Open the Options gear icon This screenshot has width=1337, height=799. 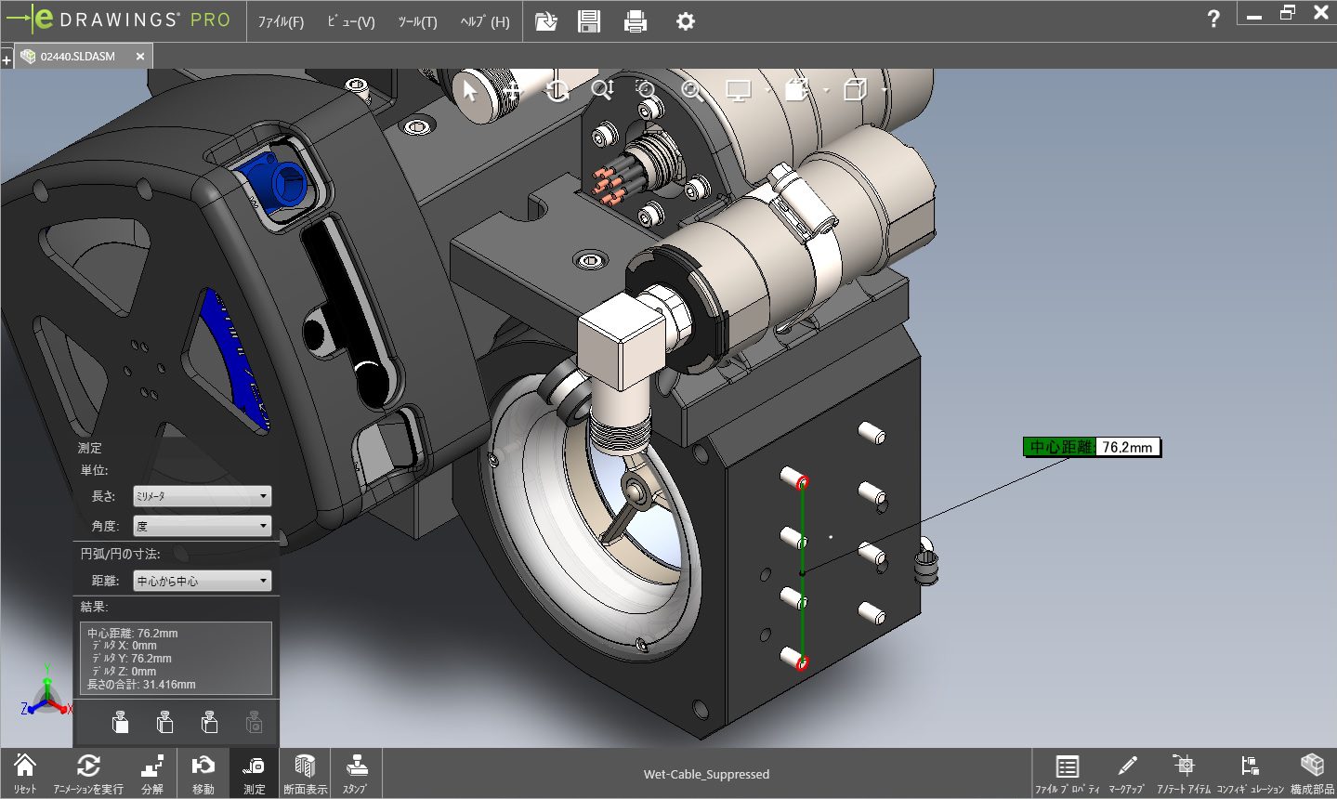(686, 21)
